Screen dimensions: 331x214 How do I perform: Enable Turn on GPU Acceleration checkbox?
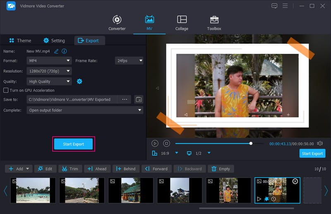(x=6, y=90)
